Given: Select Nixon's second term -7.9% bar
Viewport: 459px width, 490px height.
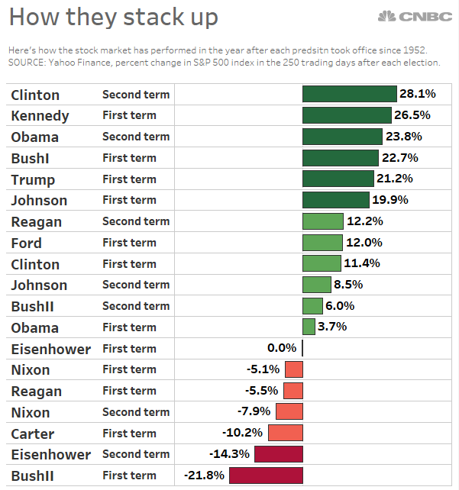Looking at the screenshot, I should (289, 412).
